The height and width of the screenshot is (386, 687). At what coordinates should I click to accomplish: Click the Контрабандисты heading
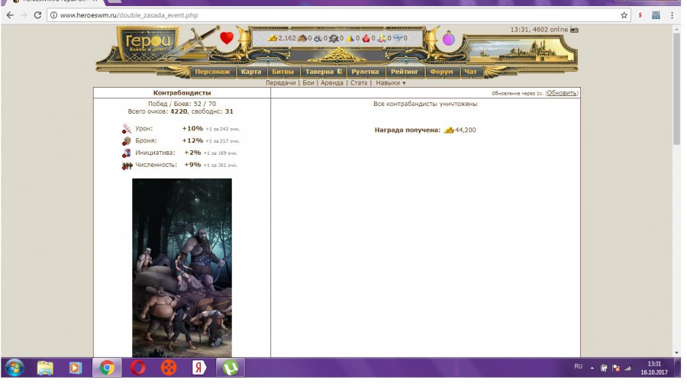(182, 93)
